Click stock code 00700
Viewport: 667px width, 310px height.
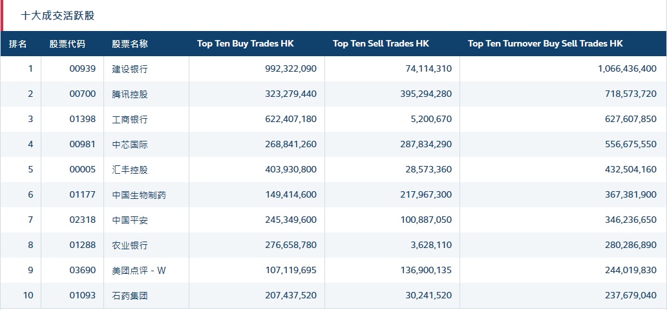pos(82,94)
